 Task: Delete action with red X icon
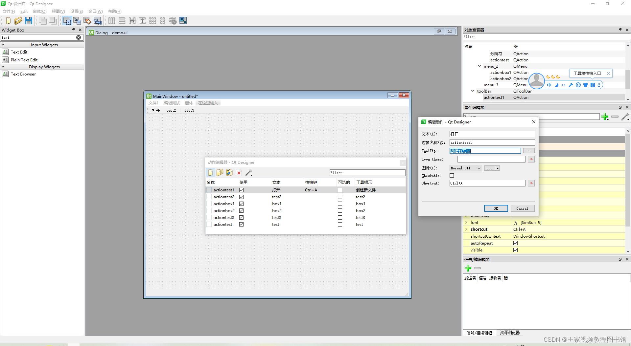pos(239,173)
